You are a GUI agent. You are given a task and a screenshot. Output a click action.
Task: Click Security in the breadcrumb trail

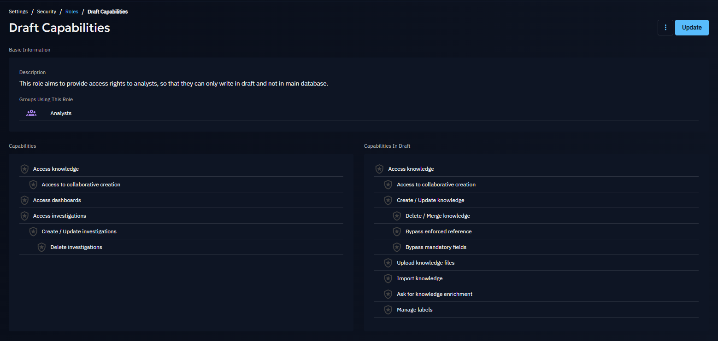coord(47,12)
